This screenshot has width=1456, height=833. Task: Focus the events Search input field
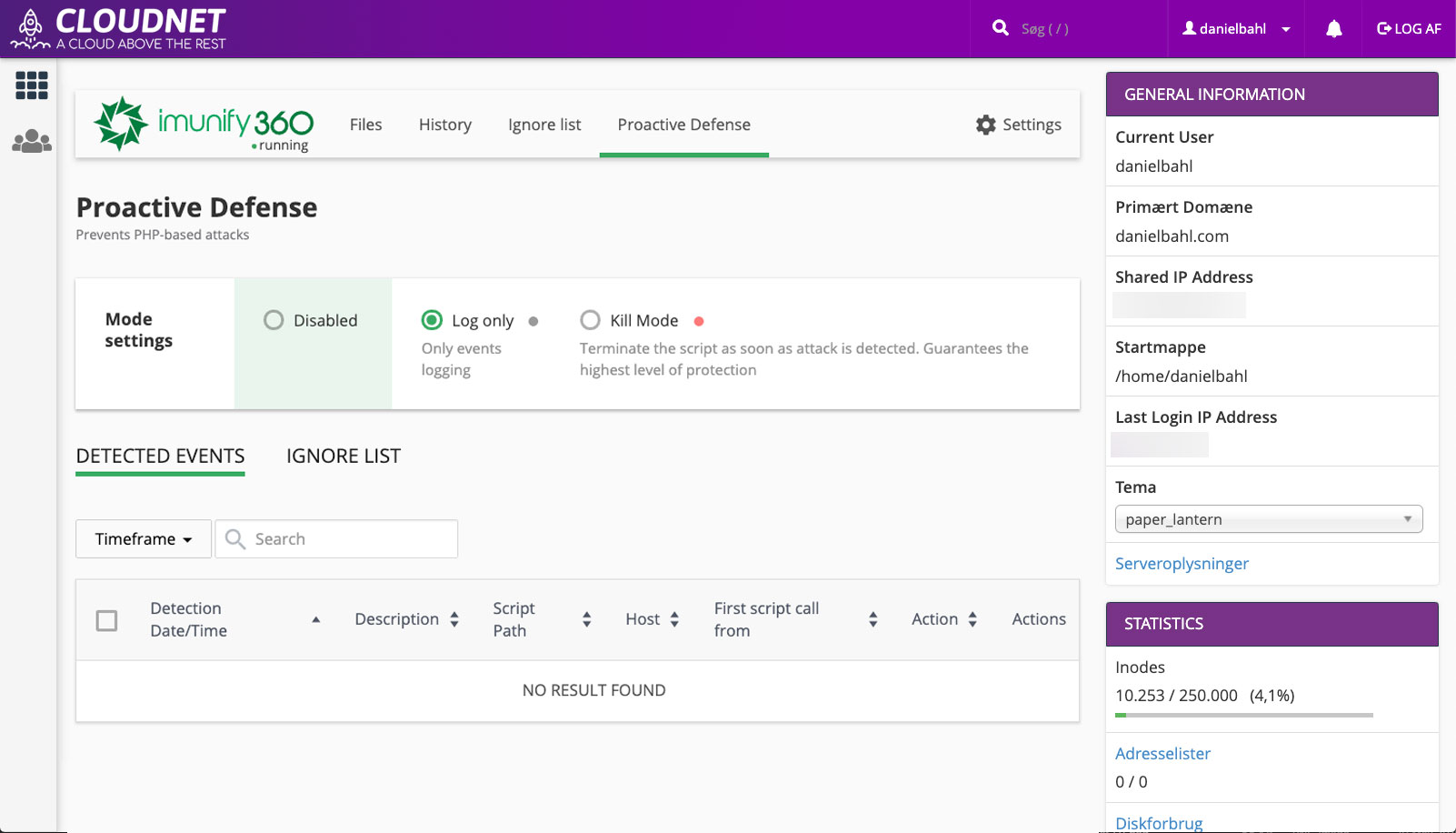(x=336, y=539)
